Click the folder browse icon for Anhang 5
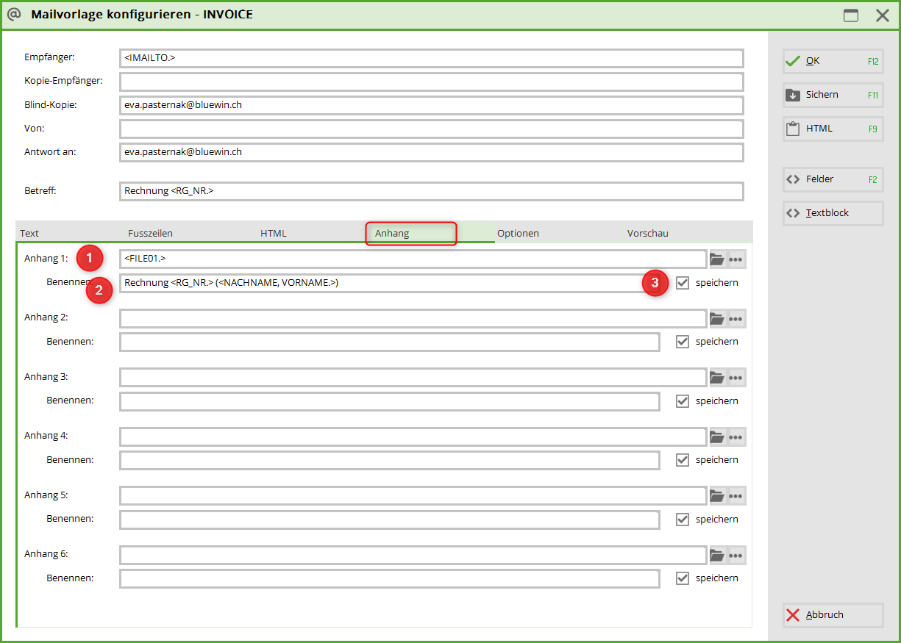 (717, 495)
